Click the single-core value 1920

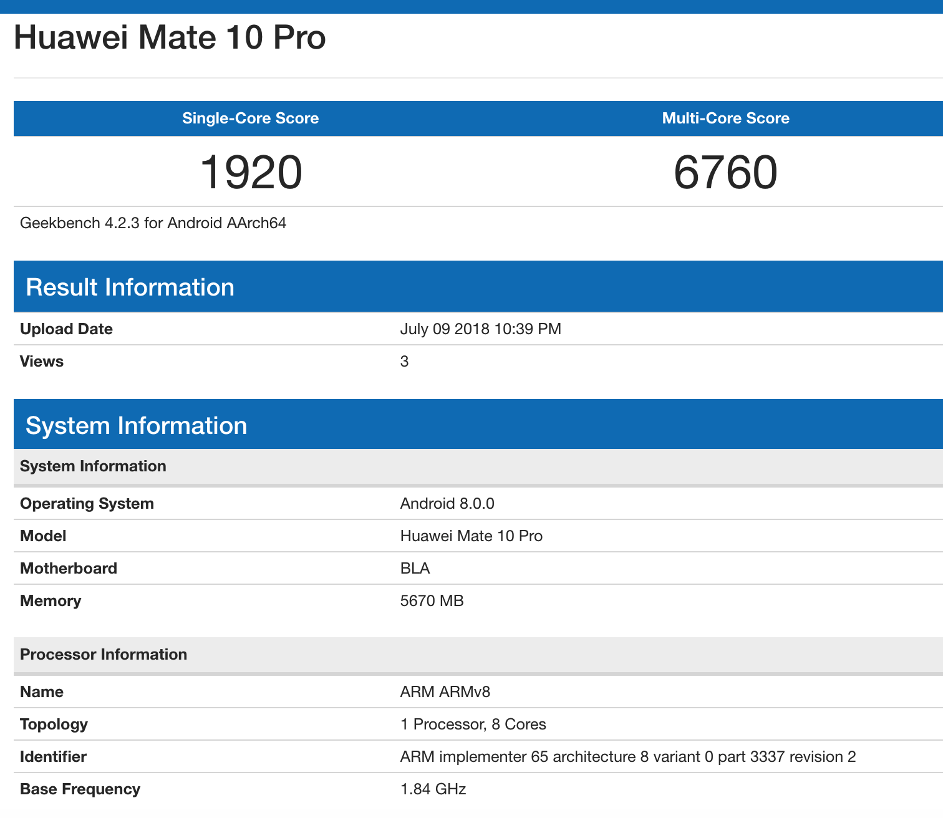251,173
